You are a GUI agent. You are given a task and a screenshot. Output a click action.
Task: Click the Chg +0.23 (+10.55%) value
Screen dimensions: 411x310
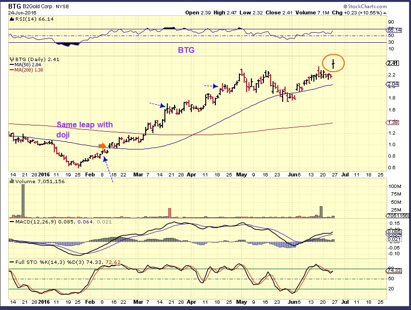[357, 12]
